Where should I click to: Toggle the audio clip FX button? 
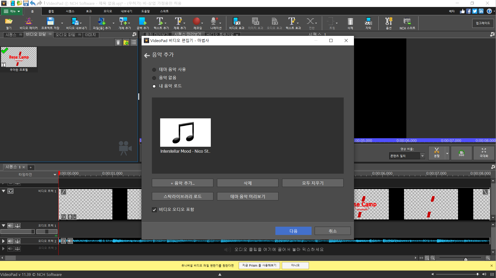point(63,241)
